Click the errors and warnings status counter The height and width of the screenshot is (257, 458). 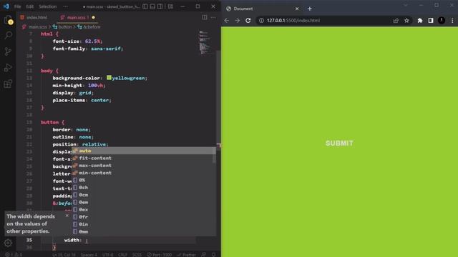14,254
